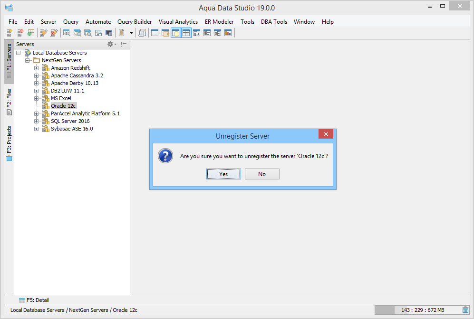Collapse the Local Database Servers tree node
This screenshot has width=474, height=319.
pos(19,53)
